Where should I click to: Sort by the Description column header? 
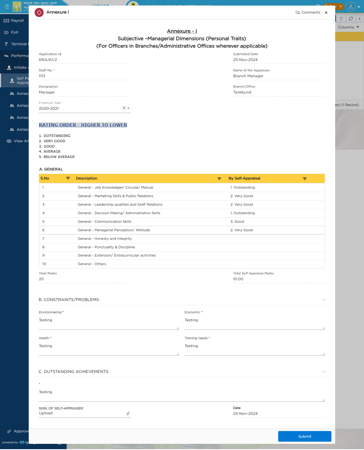[86, 178]
